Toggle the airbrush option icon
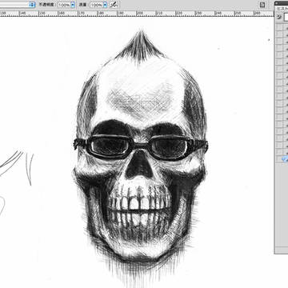The image size is (288, 288). (114, 5)
